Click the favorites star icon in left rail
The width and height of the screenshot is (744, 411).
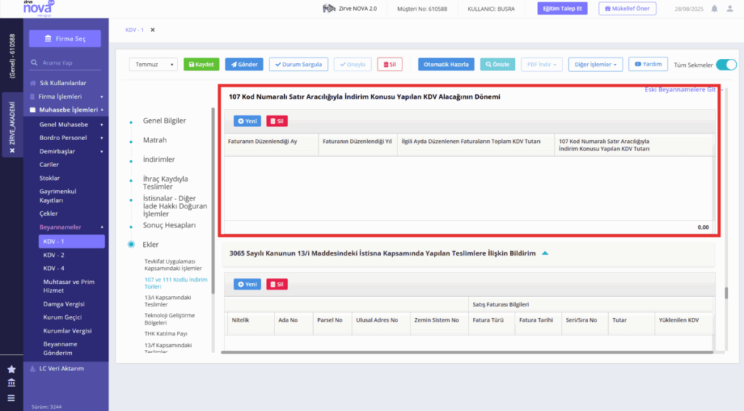point(12,370)
